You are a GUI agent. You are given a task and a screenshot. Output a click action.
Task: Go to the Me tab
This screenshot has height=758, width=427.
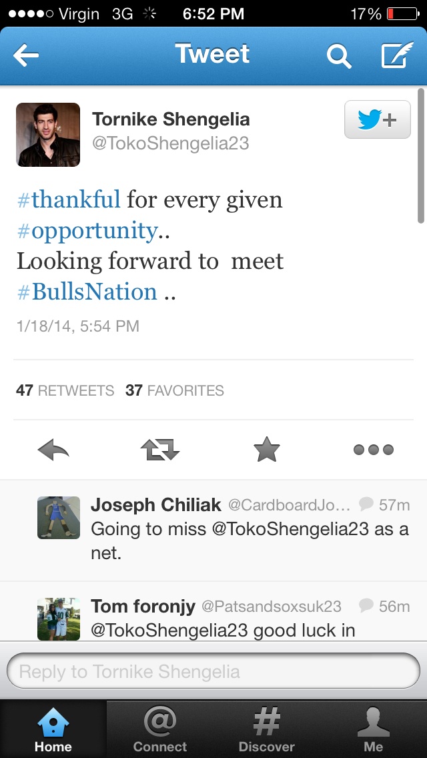[374, 729]
